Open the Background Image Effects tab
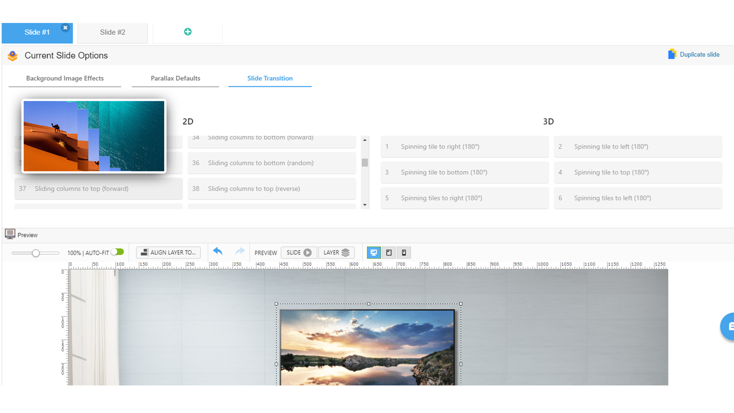734x413 pixels. [65, 78]
